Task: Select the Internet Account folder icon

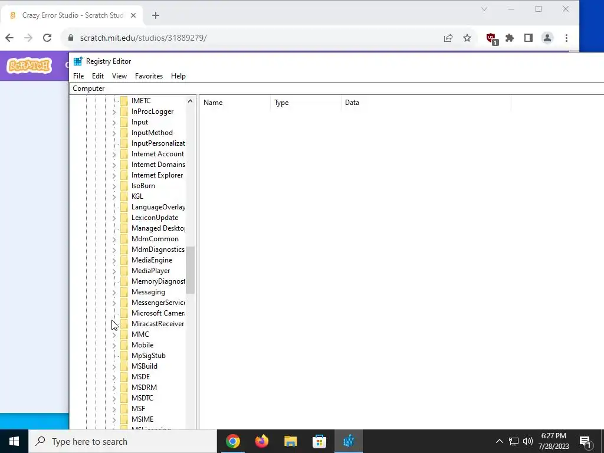Action: pyautogui.click(x=124, y=154)
